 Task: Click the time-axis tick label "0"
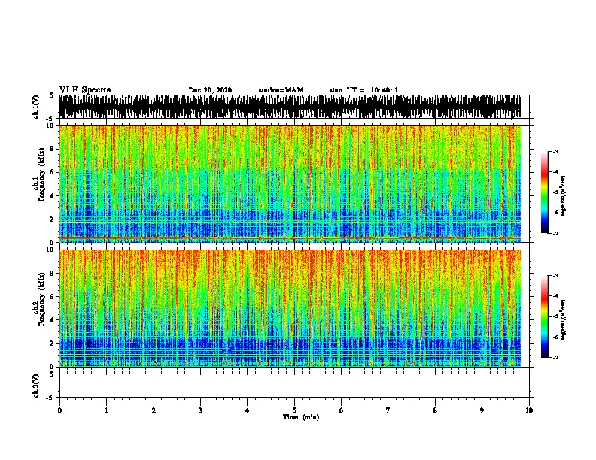(59, 410)
